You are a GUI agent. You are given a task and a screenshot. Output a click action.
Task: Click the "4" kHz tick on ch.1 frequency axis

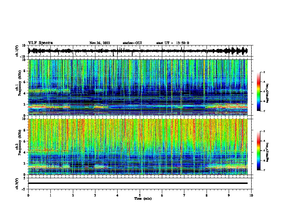tap(25, 93)
